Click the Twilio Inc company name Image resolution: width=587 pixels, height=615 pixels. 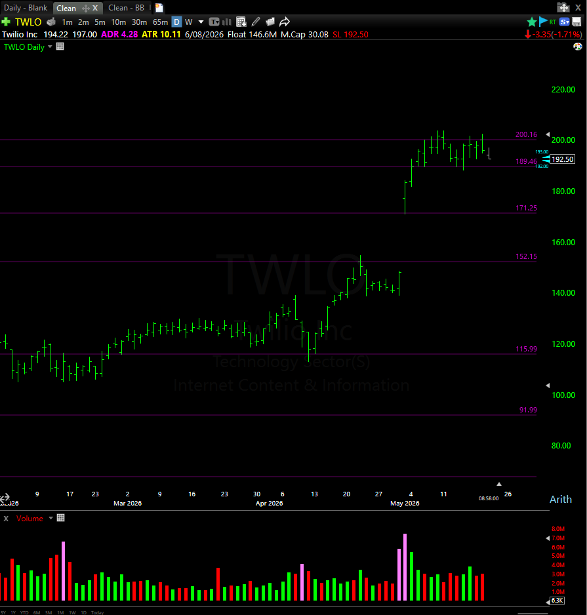20,35
